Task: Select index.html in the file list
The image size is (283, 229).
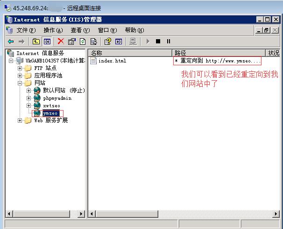Action: pyautogui.click(x=112, y=61)
